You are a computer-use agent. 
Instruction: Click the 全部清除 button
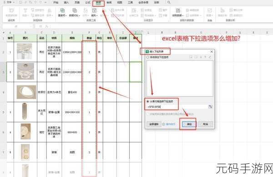(154, 124)
